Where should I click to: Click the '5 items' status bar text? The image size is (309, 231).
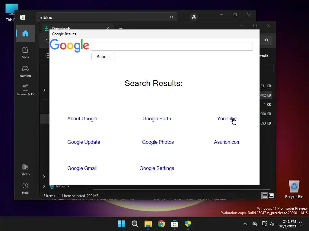coord(49,196)
